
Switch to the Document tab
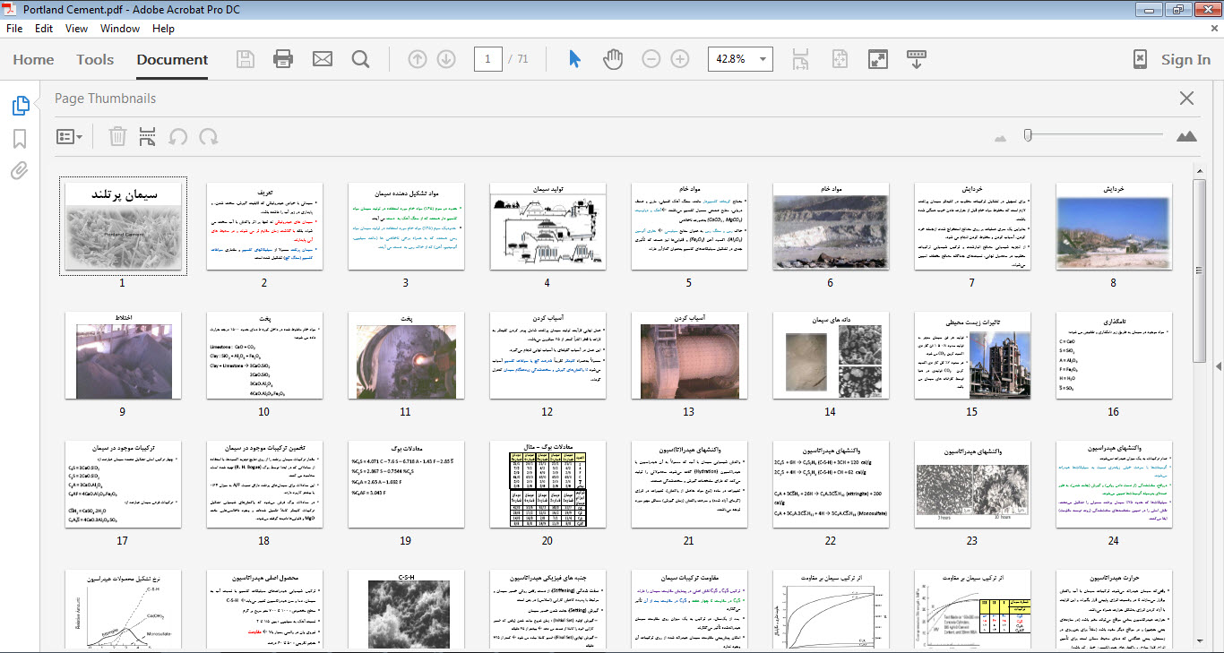pyautogui.click(x=172, y=60)
